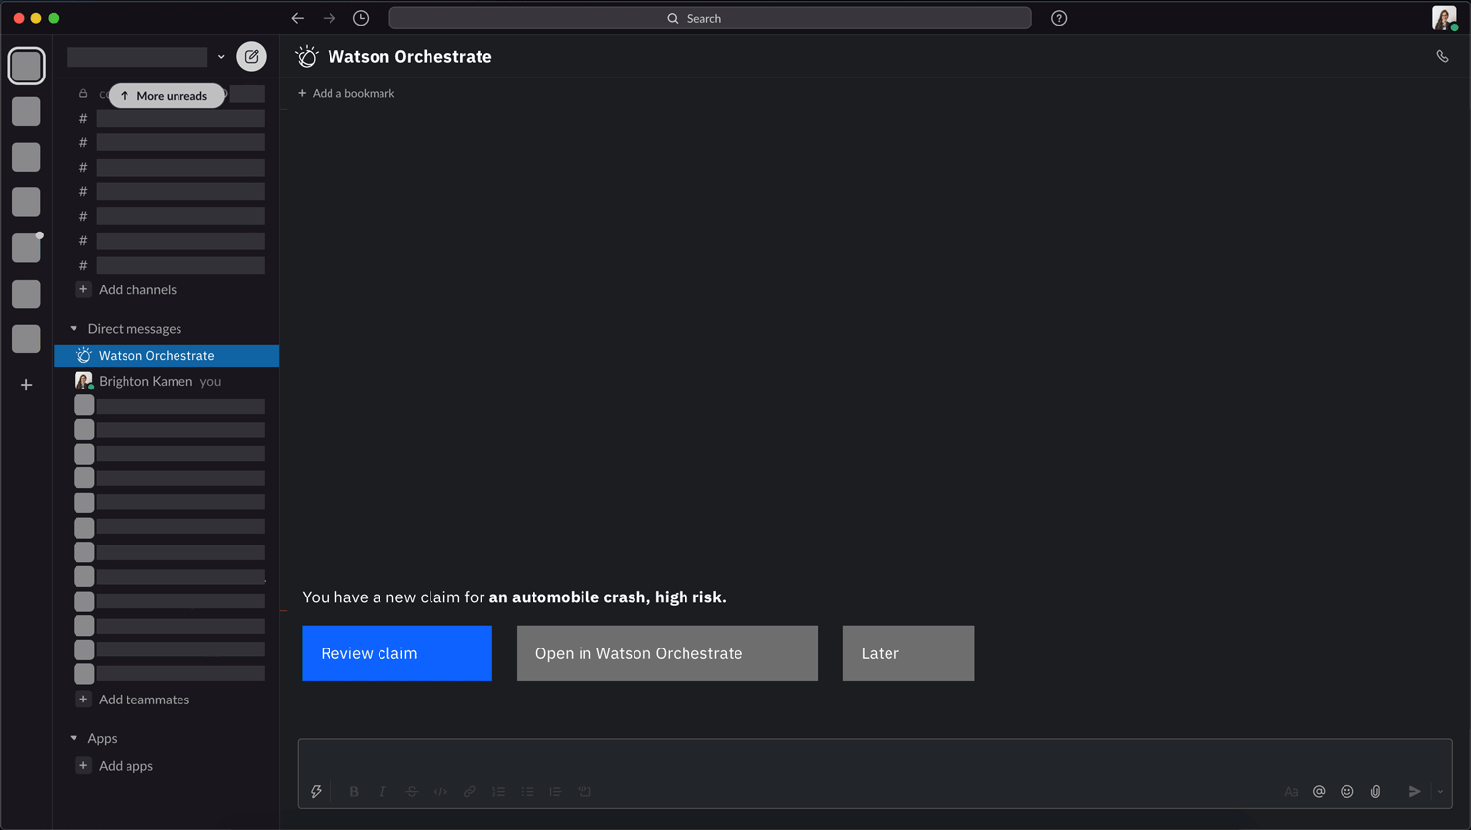Open the Watson Orchestrate conversation header title

[410, 57]
